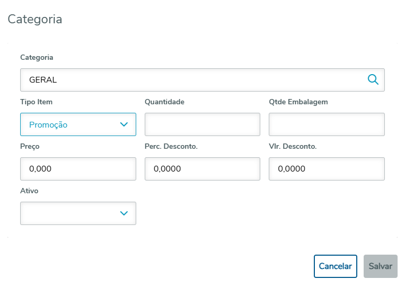The height and width of the screenshot is (288, 405).
Task: Click the Vlr. Desconto. input field
Action: point(327,169)
